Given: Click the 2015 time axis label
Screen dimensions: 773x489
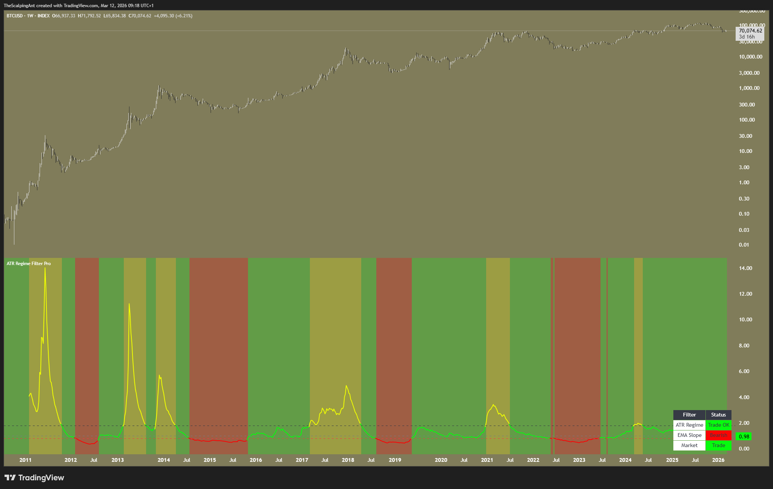Looking at the screenshot, I should tap(210, 460).
